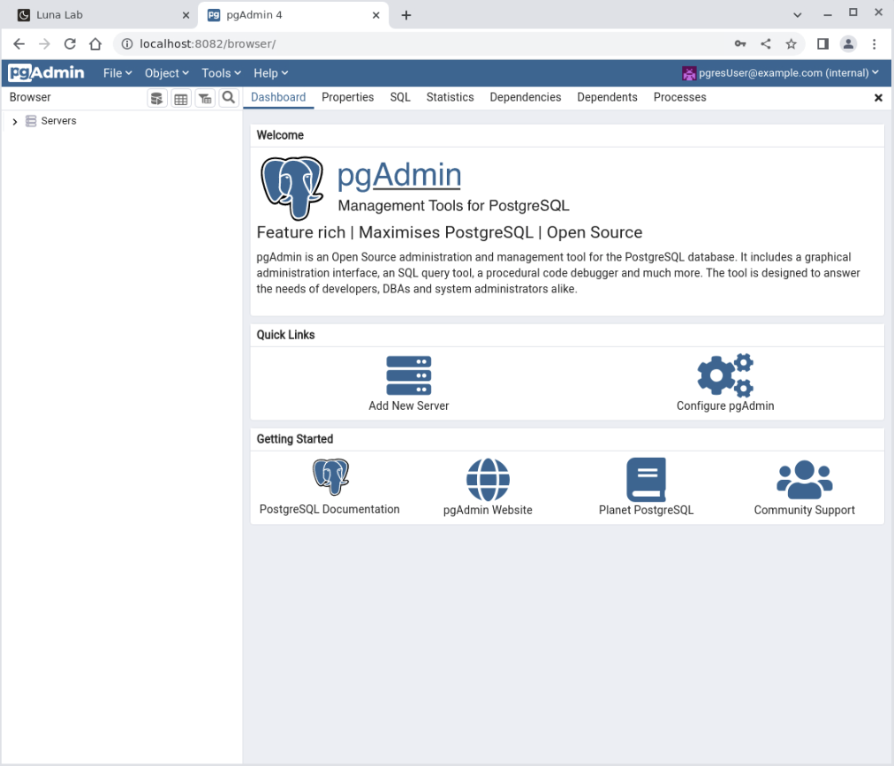Click the View Data table icon
Viewport: 894px width, 766px height.
coord(181,98)
